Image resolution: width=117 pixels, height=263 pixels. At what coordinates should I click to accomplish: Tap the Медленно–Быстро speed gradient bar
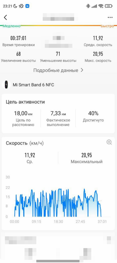[x=58, y=26]
